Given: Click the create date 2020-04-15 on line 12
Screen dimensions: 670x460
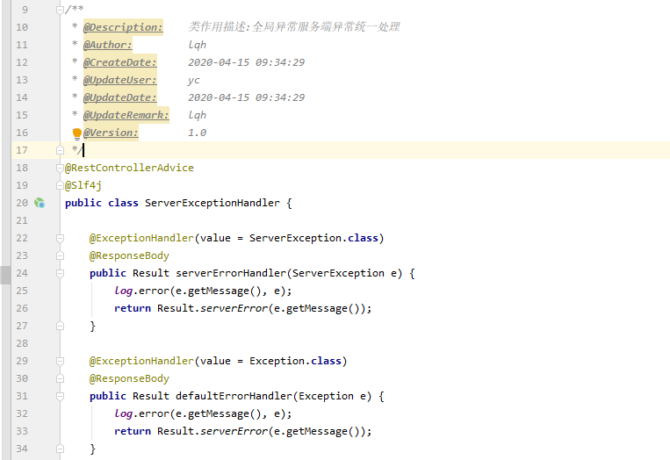Looking at the screenshot, I should pos(219,62).
